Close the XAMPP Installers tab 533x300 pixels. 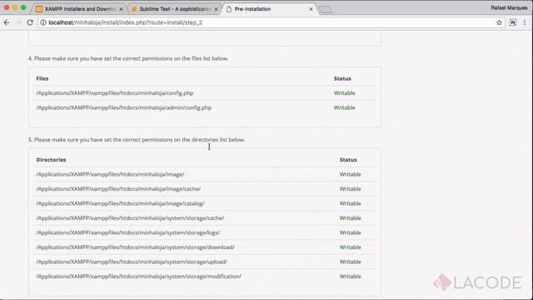[121, 9]
